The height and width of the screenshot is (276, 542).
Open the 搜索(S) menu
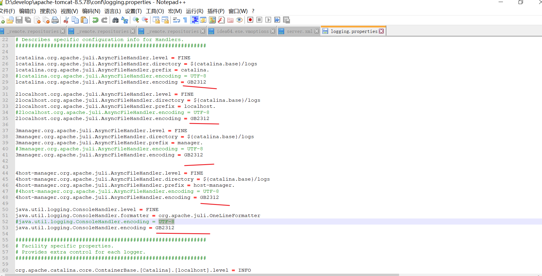[x=48, y=11]
